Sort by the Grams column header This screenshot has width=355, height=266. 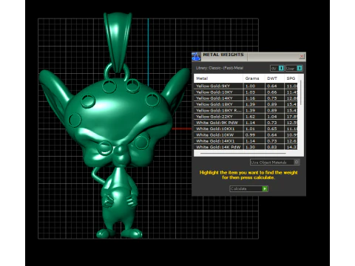(254, 78)
